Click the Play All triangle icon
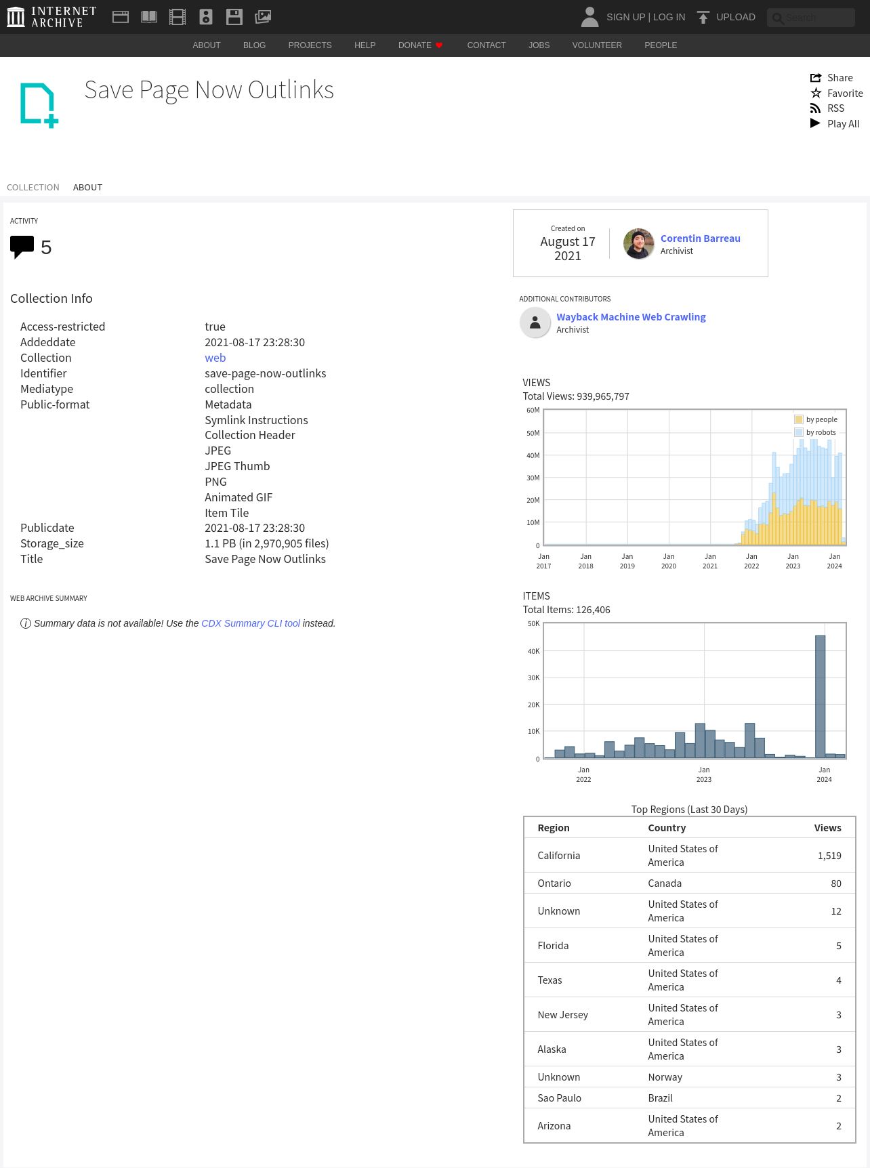 pos(815,123)
